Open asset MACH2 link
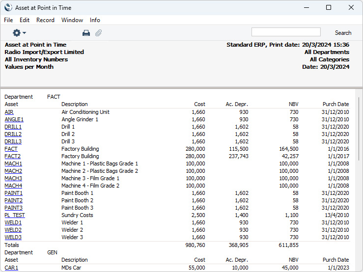The height and width of the screenshot is (272, 363). [13, 171]
